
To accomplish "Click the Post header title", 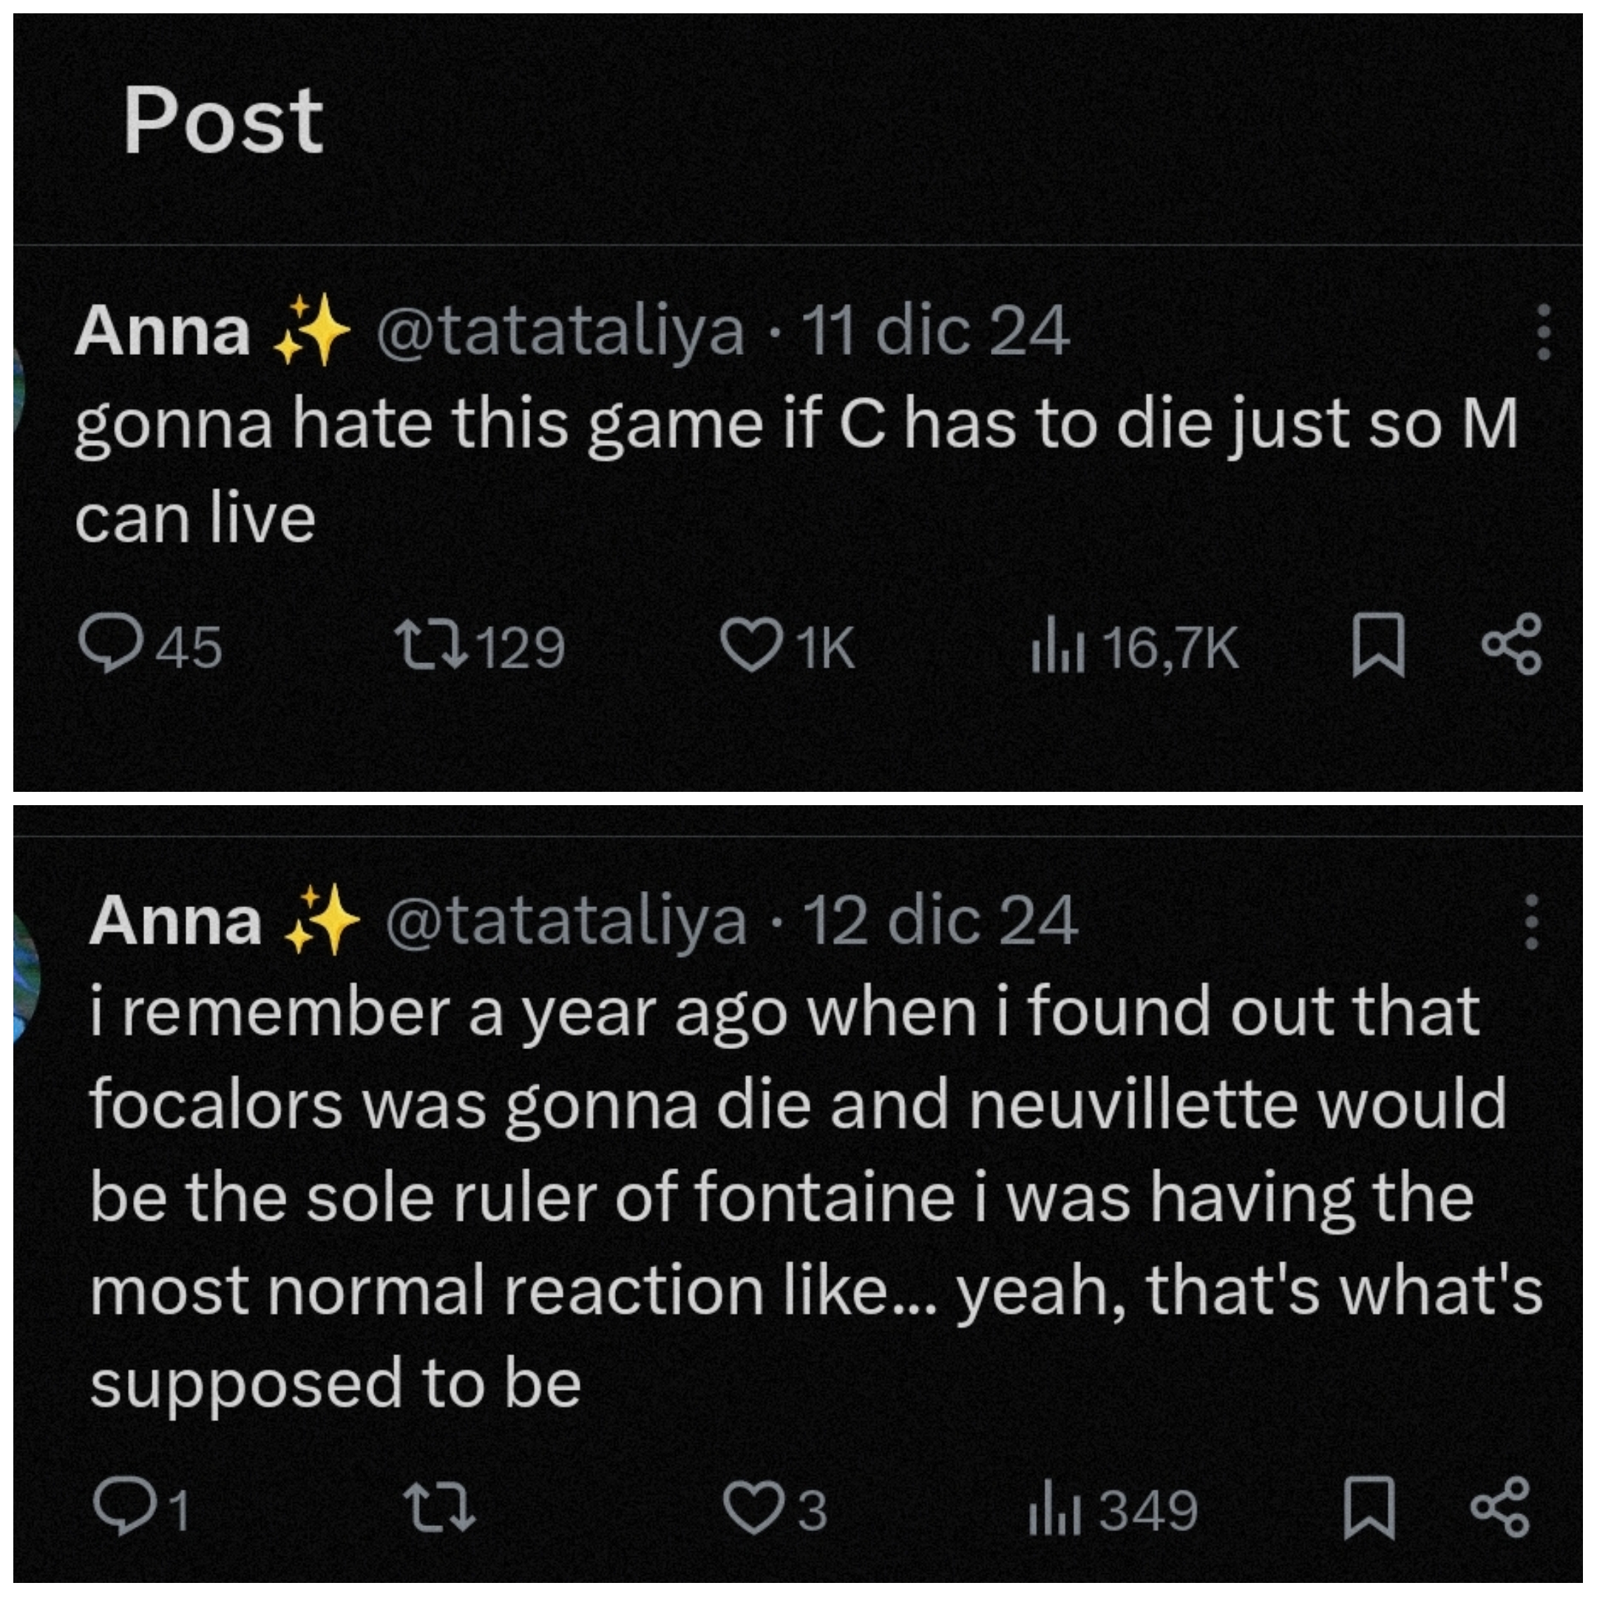I will (x=223, y=121).
